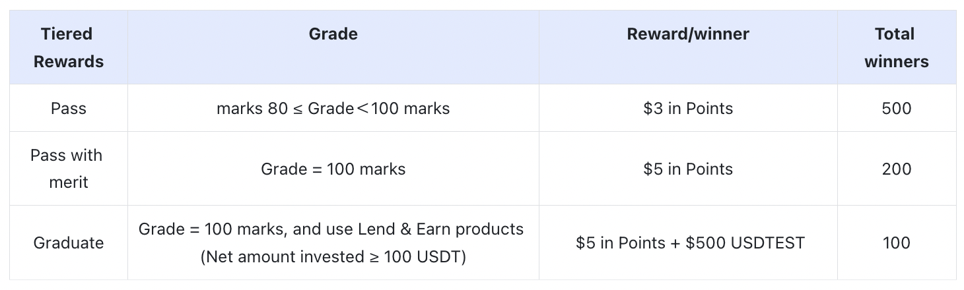Screen dimensions: 964x290
Task: Select the Graduate tier cell
Action: point(69,243)
